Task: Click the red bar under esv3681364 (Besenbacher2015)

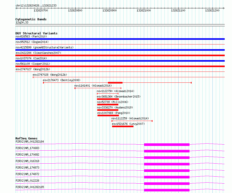Action: tap(108, 99)
